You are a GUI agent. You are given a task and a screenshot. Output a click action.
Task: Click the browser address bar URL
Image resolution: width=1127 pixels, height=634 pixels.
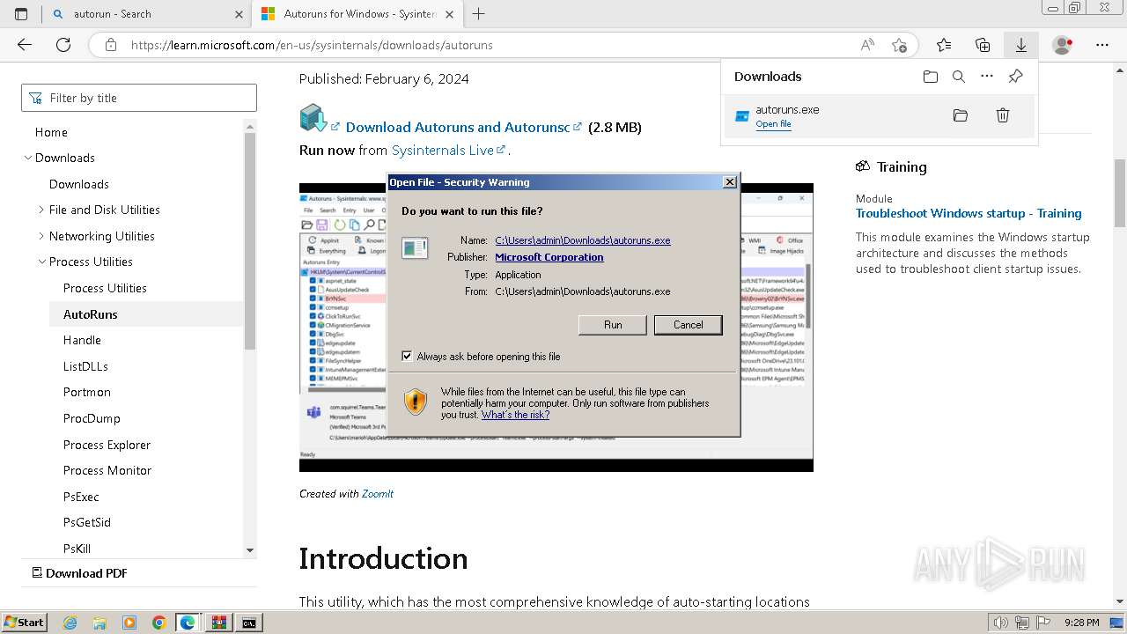312,45
